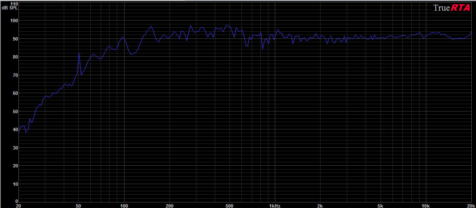Viewport: 476px width, 208px height.
Task: Select the 90 dB level axis label
Action: click(15, 39)
